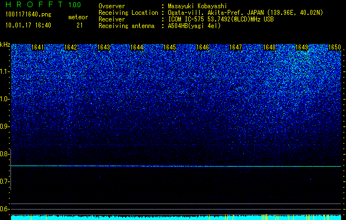
Task: Click the kHz axis unit label
Action: (5, 45)
